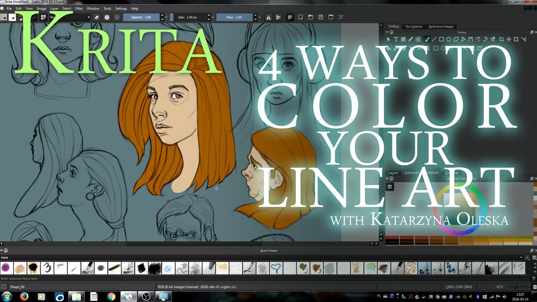Pick the blue heart outline brush preset
Image resolution: width=537 pixels, height=302 pixels.
[x=276, y=268]
